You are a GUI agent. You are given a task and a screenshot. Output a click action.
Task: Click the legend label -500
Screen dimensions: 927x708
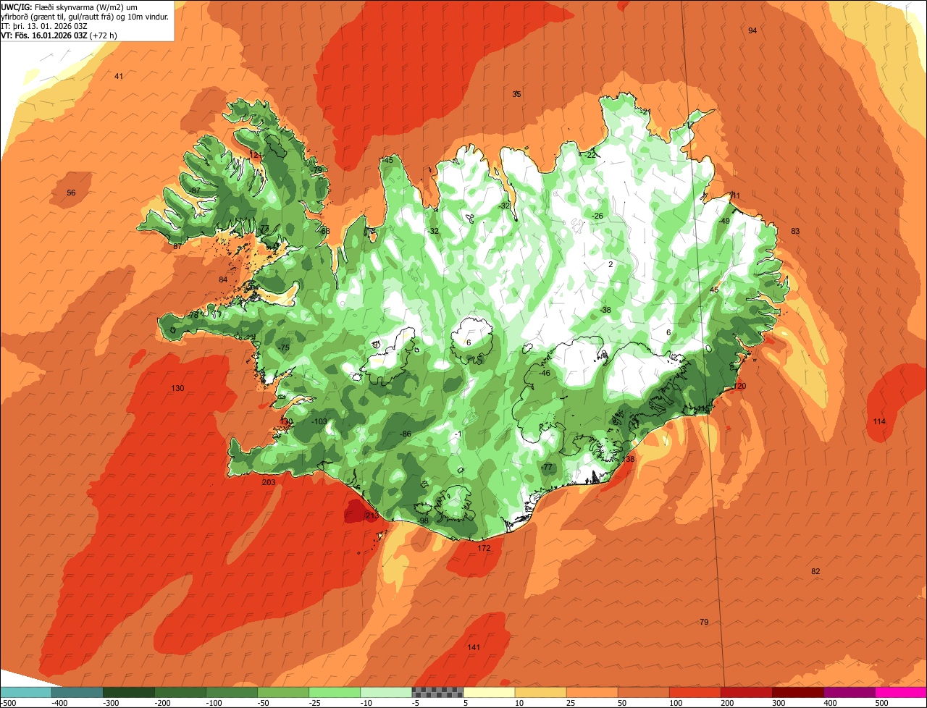click(x=8, y=703)
